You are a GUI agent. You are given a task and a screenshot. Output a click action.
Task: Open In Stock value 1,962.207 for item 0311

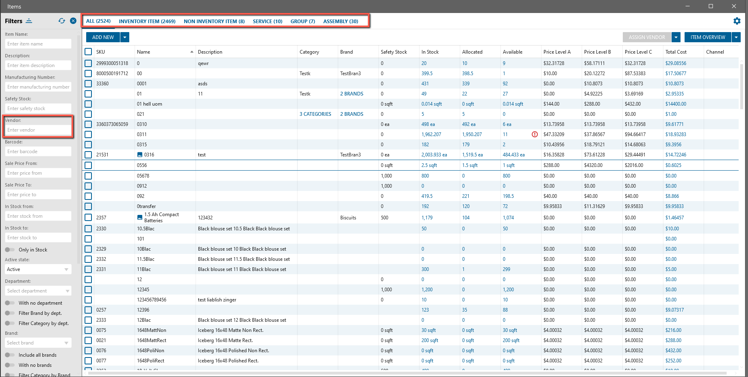pyautogui.click(x=431, y=134)
